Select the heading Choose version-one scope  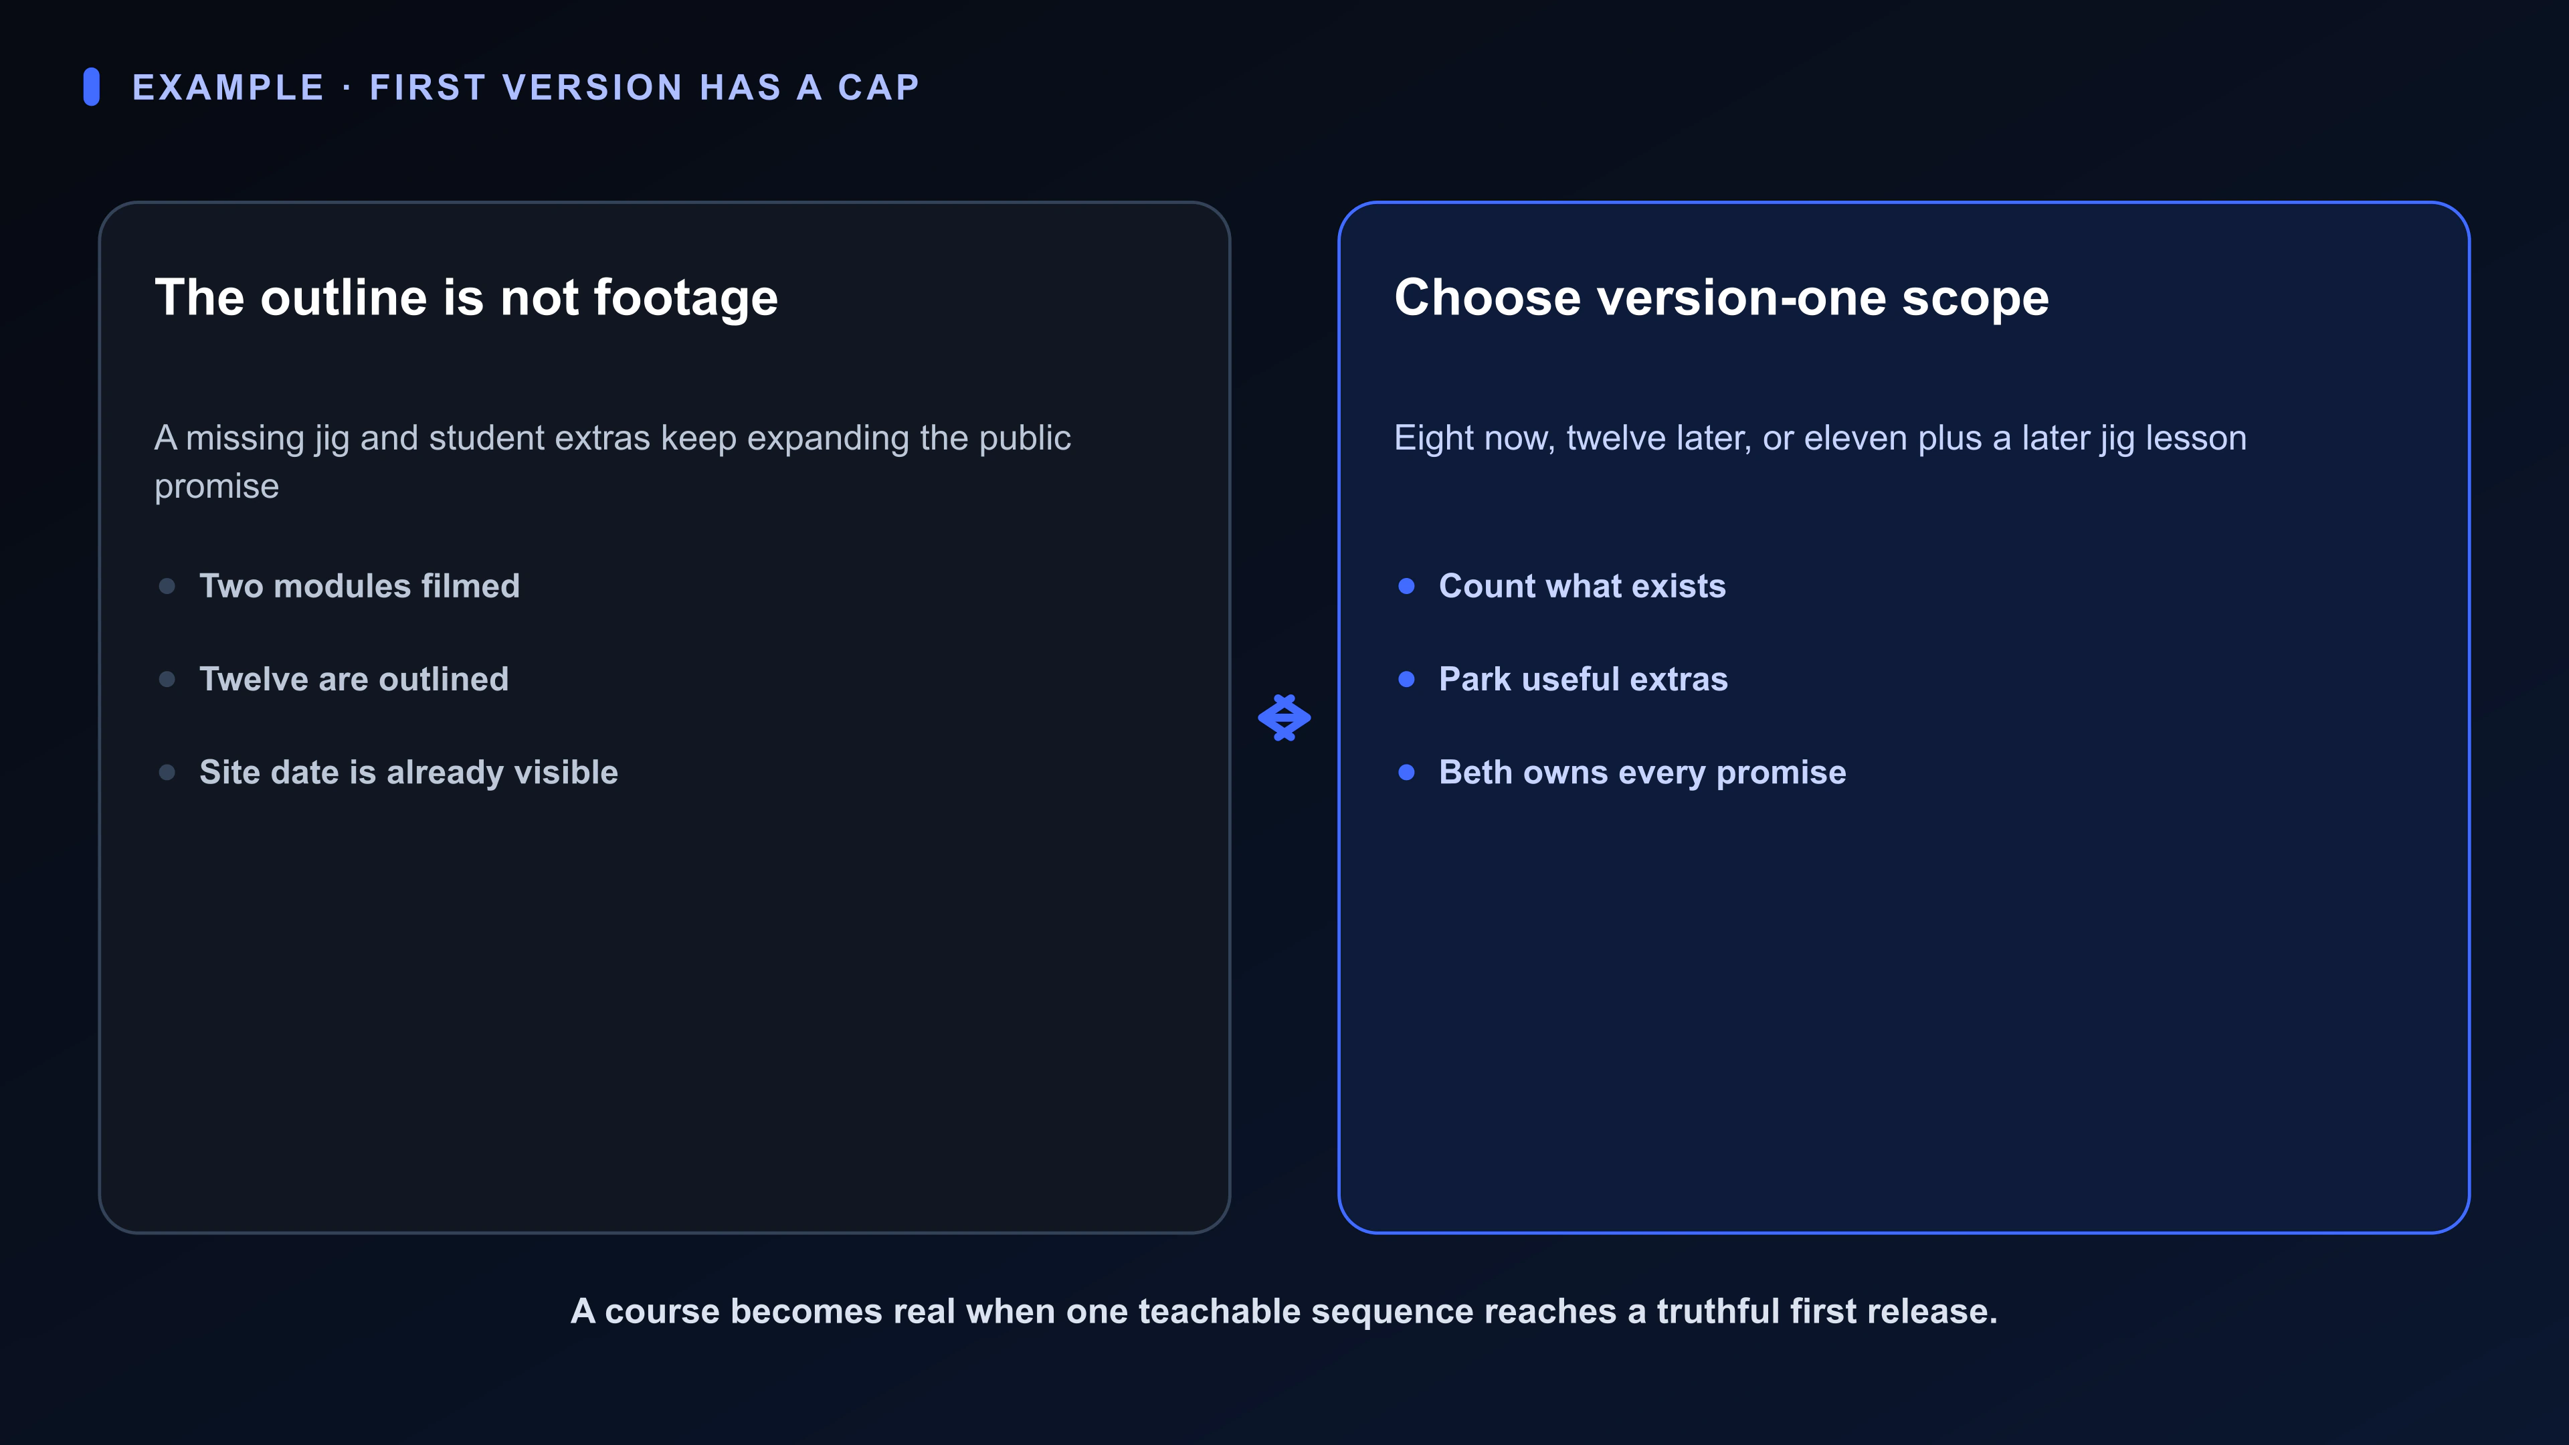(1721, 297)
